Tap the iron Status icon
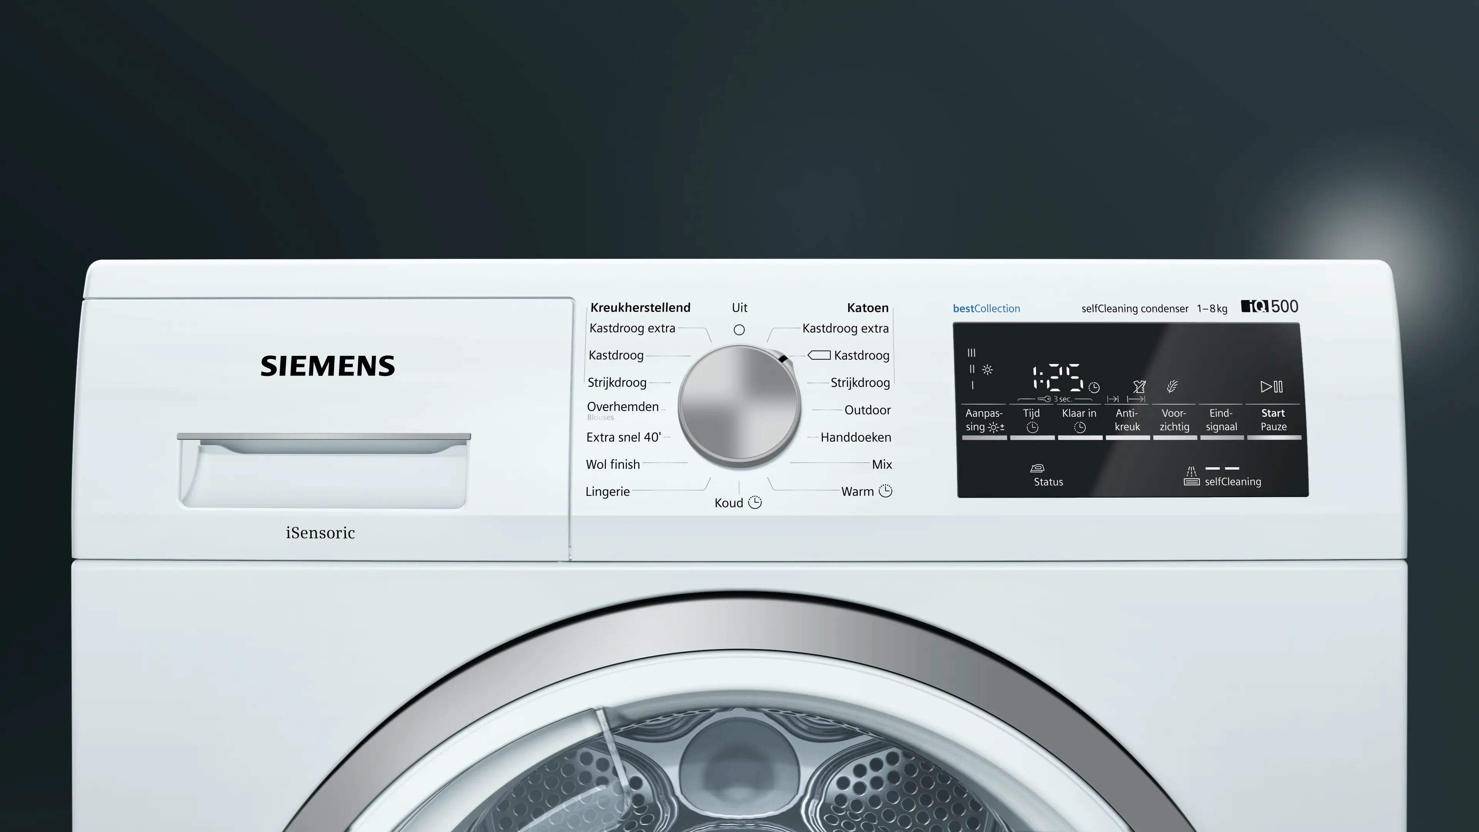Viewport: 1479px width, 832px height. (1037, 468)
